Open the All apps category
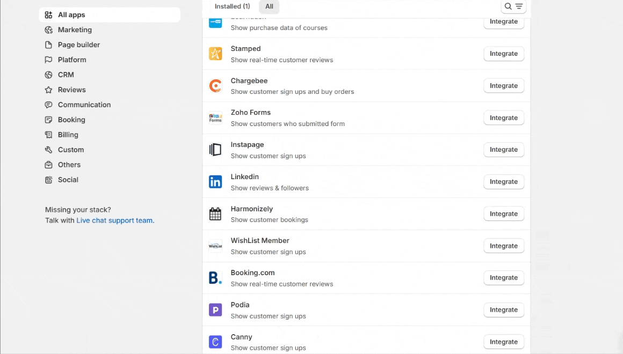The height and width of the screenshot is (354, 623). (x=110, y=14)
